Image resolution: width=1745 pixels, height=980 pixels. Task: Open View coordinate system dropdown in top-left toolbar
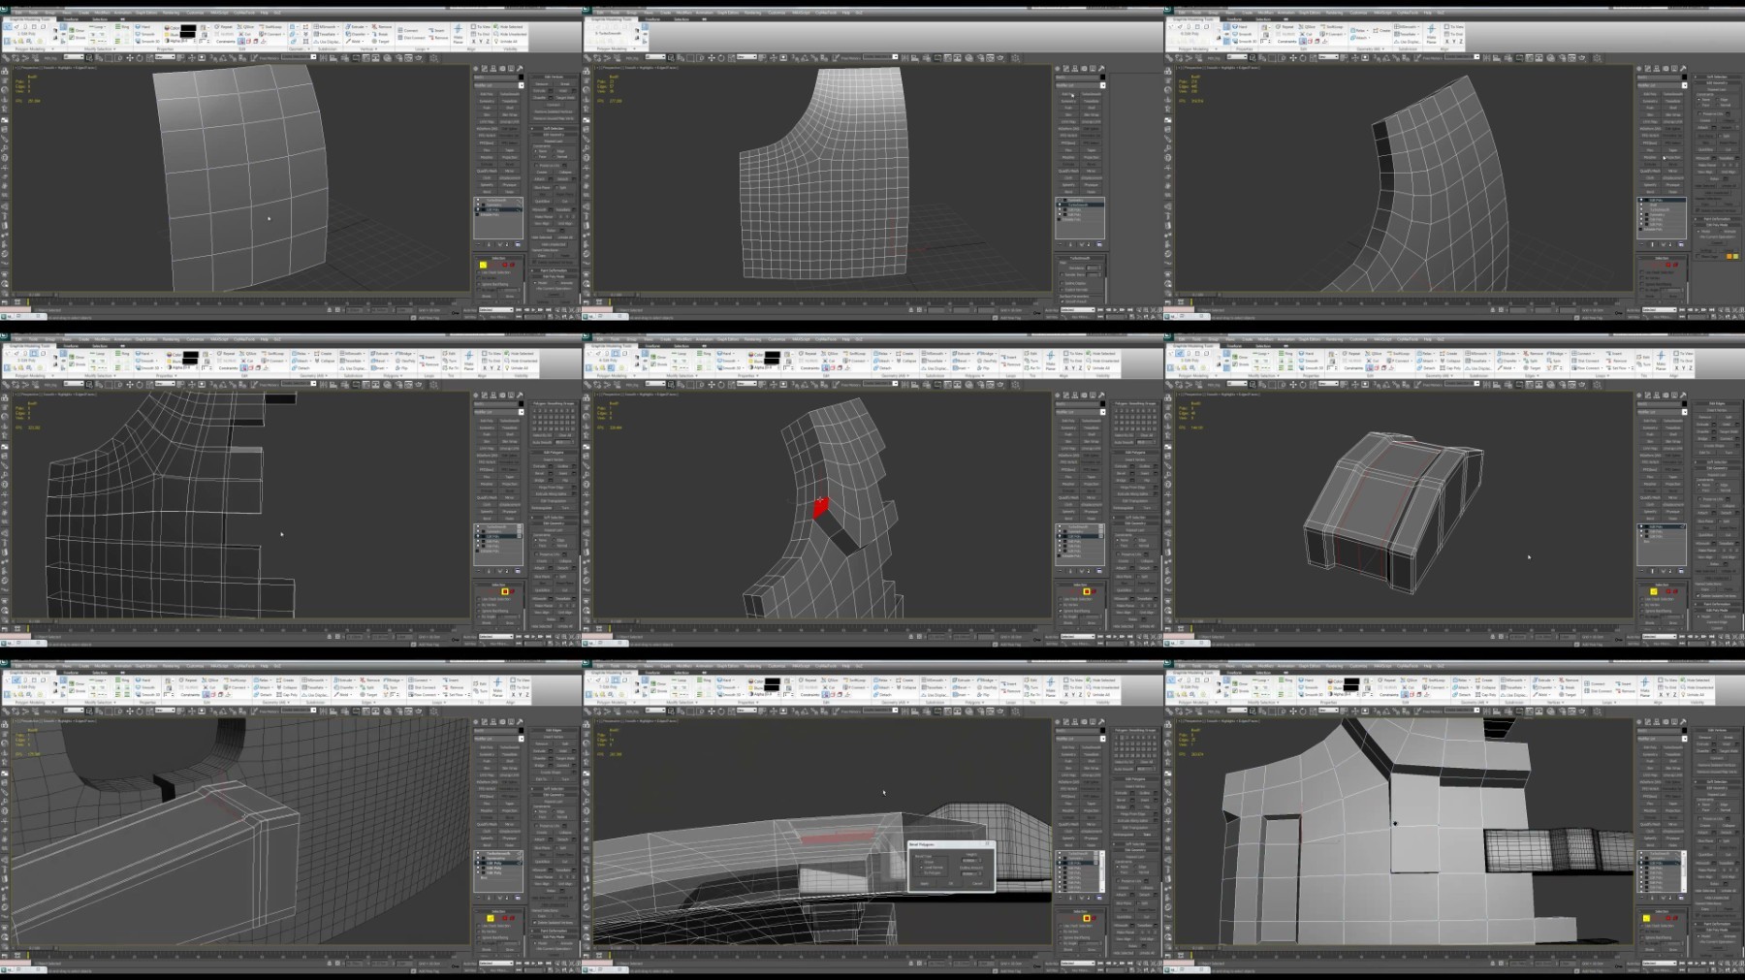coord(166,57)
